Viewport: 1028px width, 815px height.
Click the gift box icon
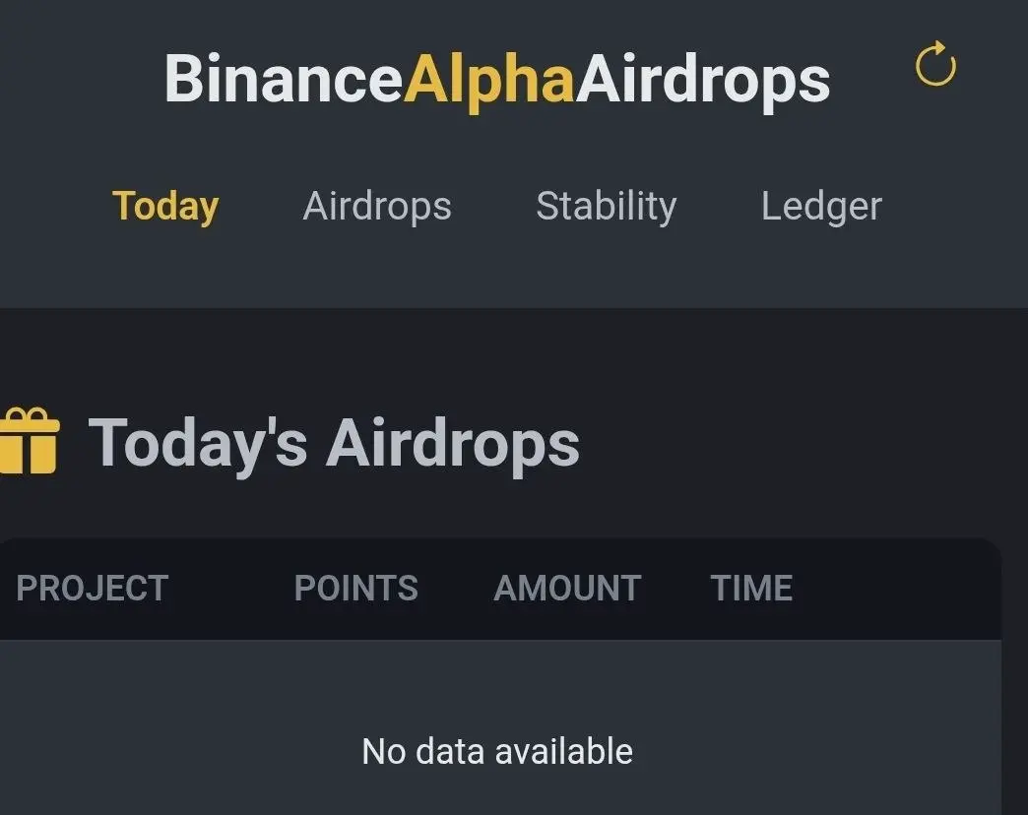tap(30, 442)
